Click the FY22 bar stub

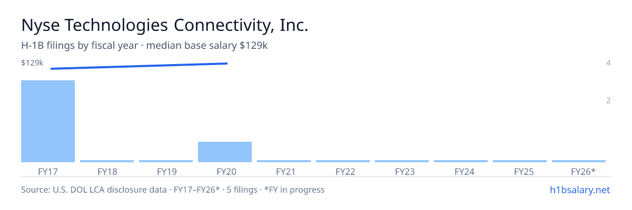click(x=343, y=161)
